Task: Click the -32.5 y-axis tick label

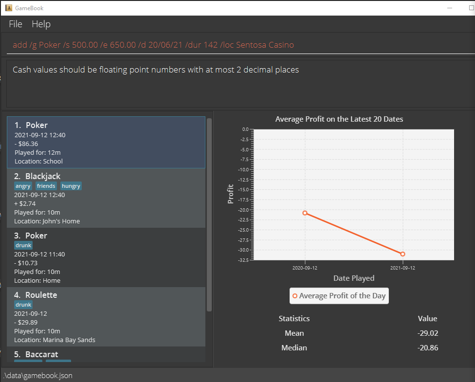Action: pos(243,260)
